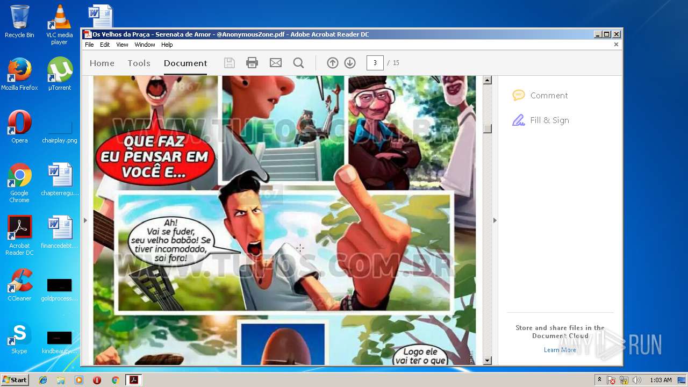
Task: Select the chapterregu Word document icon
Action: click(60, 180)
